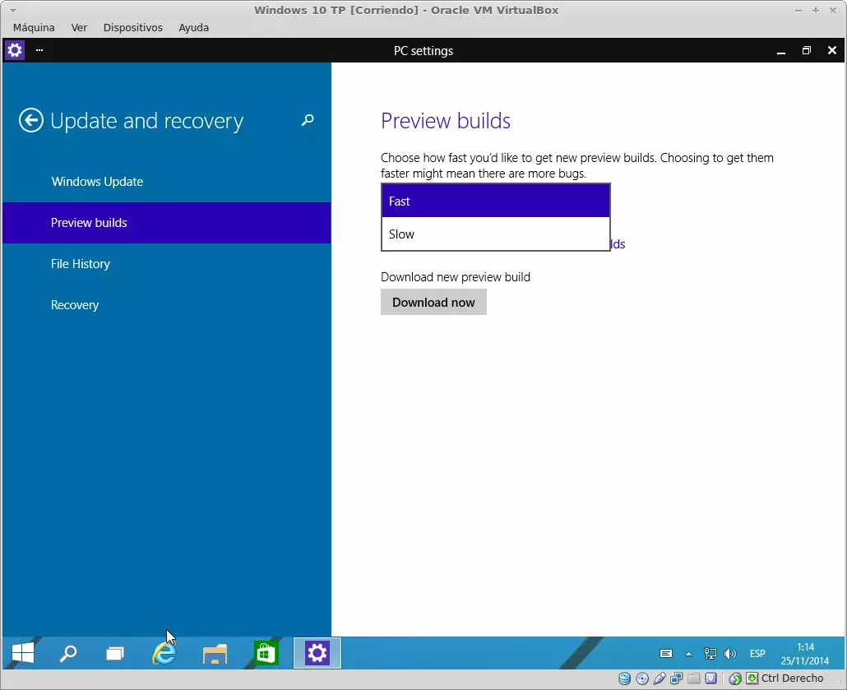Click the settings search magnifier icon
The width and height of the screenshot is (847, 690).
[x=308, y=121]
